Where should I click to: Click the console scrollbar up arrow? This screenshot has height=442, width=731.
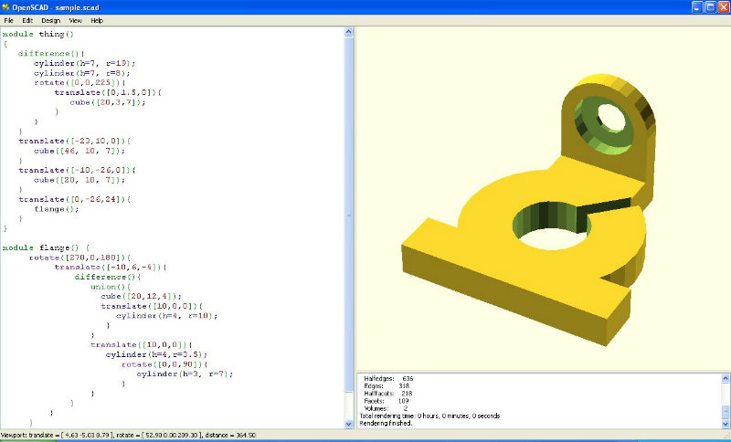(726, 378)
